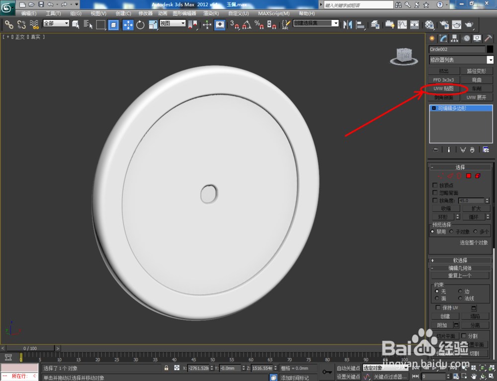This screenshot has width=497, height=381.
Task: Switch to the Modify command panel
Action: click(x=443, y=39)
